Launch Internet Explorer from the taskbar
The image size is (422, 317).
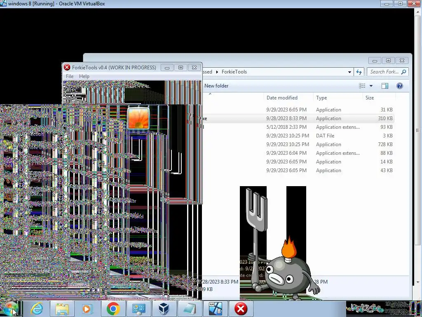pos(37,309)
